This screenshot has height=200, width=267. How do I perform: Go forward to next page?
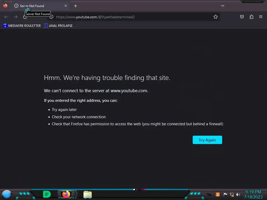tap(16, 17)
